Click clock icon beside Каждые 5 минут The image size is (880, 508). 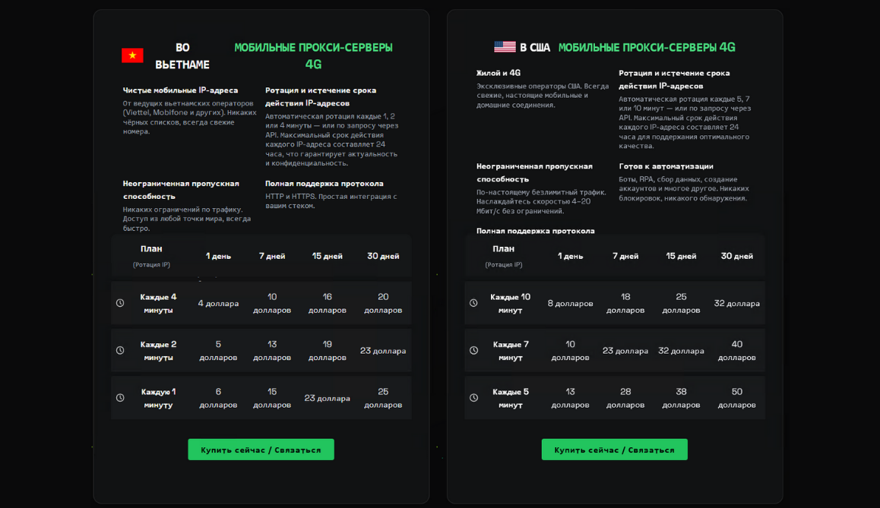[x=473, y=398]
